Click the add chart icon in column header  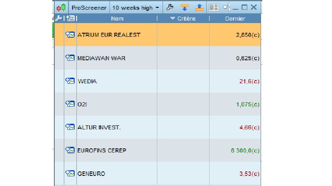tap(70, 18)
